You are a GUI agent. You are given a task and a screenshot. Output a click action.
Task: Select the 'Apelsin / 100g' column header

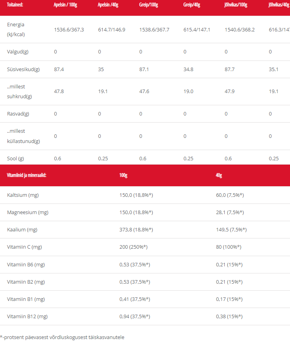pos(65,5)
